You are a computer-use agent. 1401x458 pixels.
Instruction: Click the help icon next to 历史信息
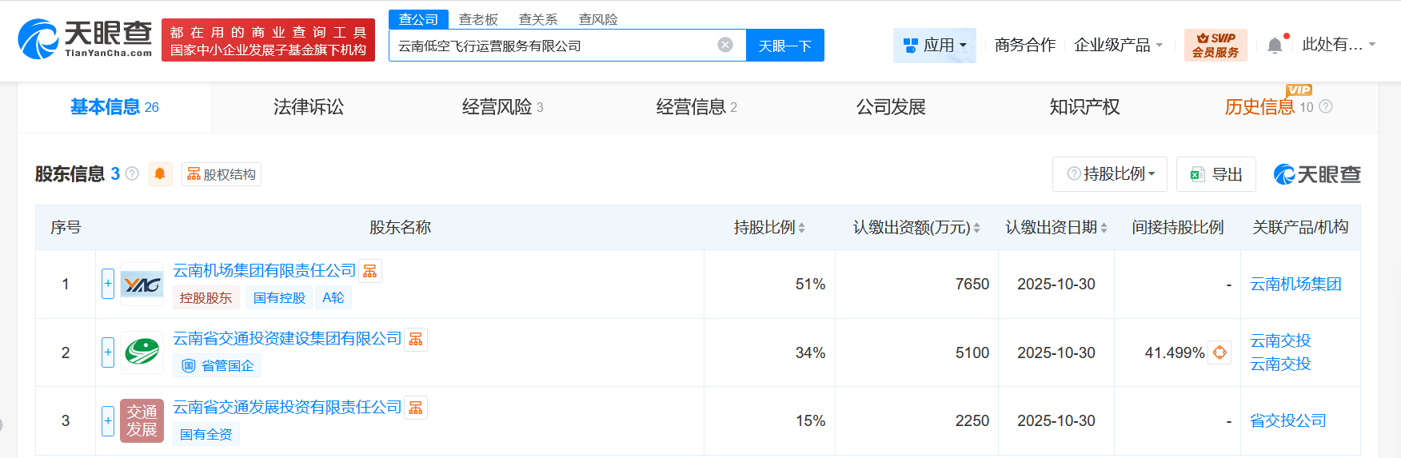coord(1326,106)
